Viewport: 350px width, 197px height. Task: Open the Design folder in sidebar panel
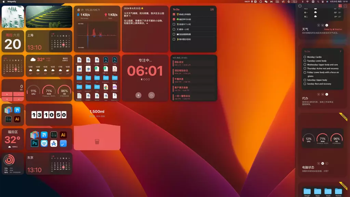[307, 191]
